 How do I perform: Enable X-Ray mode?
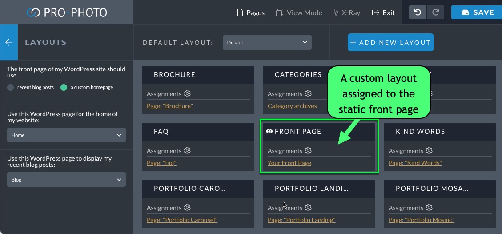pyautogui.click(x=347, y=12)
